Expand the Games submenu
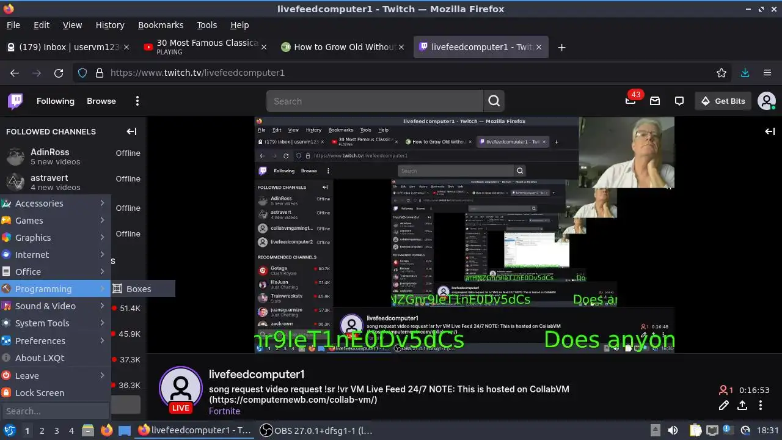The width and height of the screenshot is (782, 440). click(55, 220)
